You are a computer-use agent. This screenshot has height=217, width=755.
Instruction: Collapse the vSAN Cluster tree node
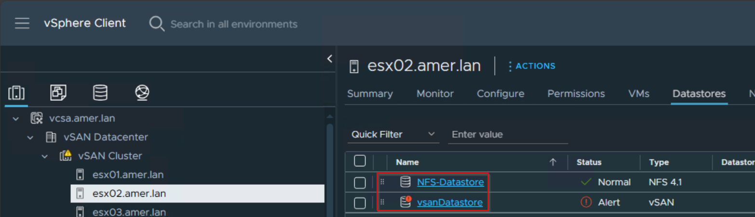(x=45, y=156)
